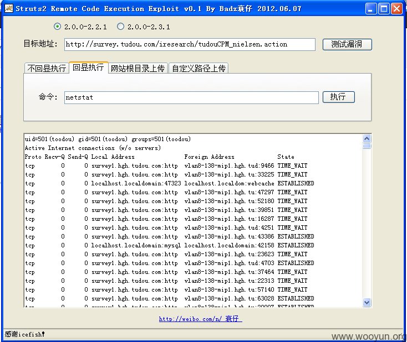Click the 执行 execute button
Image resolution: width=407 pixels, height=342 pixels.
point(338,97)
